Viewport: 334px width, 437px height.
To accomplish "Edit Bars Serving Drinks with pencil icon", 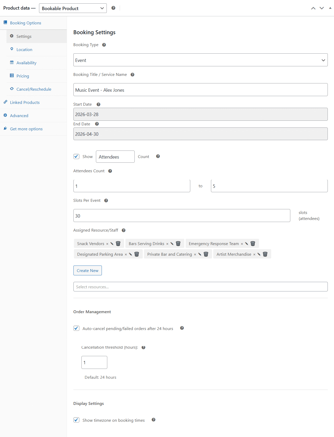I will (x=172, y=243).
